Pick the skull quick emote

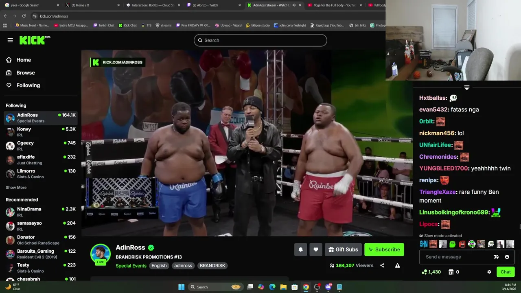491,244
